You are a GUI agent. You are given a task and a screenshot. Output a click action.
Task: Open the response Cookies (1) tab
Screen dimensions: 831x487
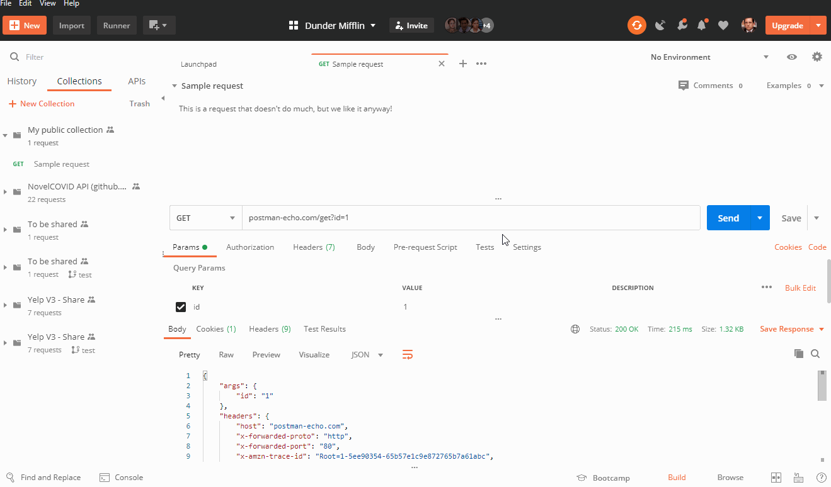coord(216,329)
